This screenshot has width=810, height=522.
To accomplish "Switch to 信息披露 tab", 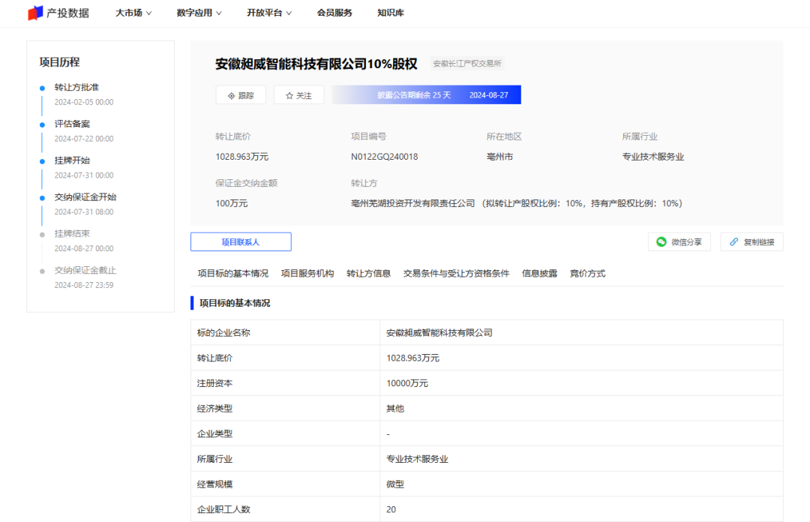I will (x=539, y=274).
